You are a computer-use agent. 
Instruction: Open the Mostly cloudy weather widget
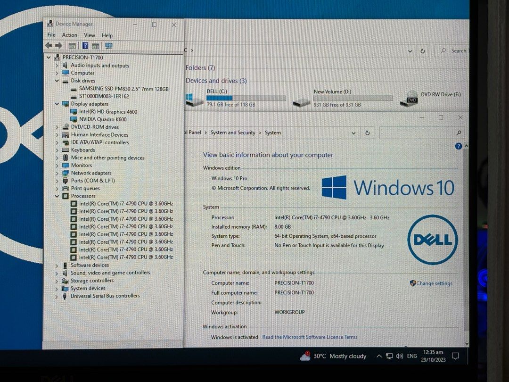[x=332, y=356]
